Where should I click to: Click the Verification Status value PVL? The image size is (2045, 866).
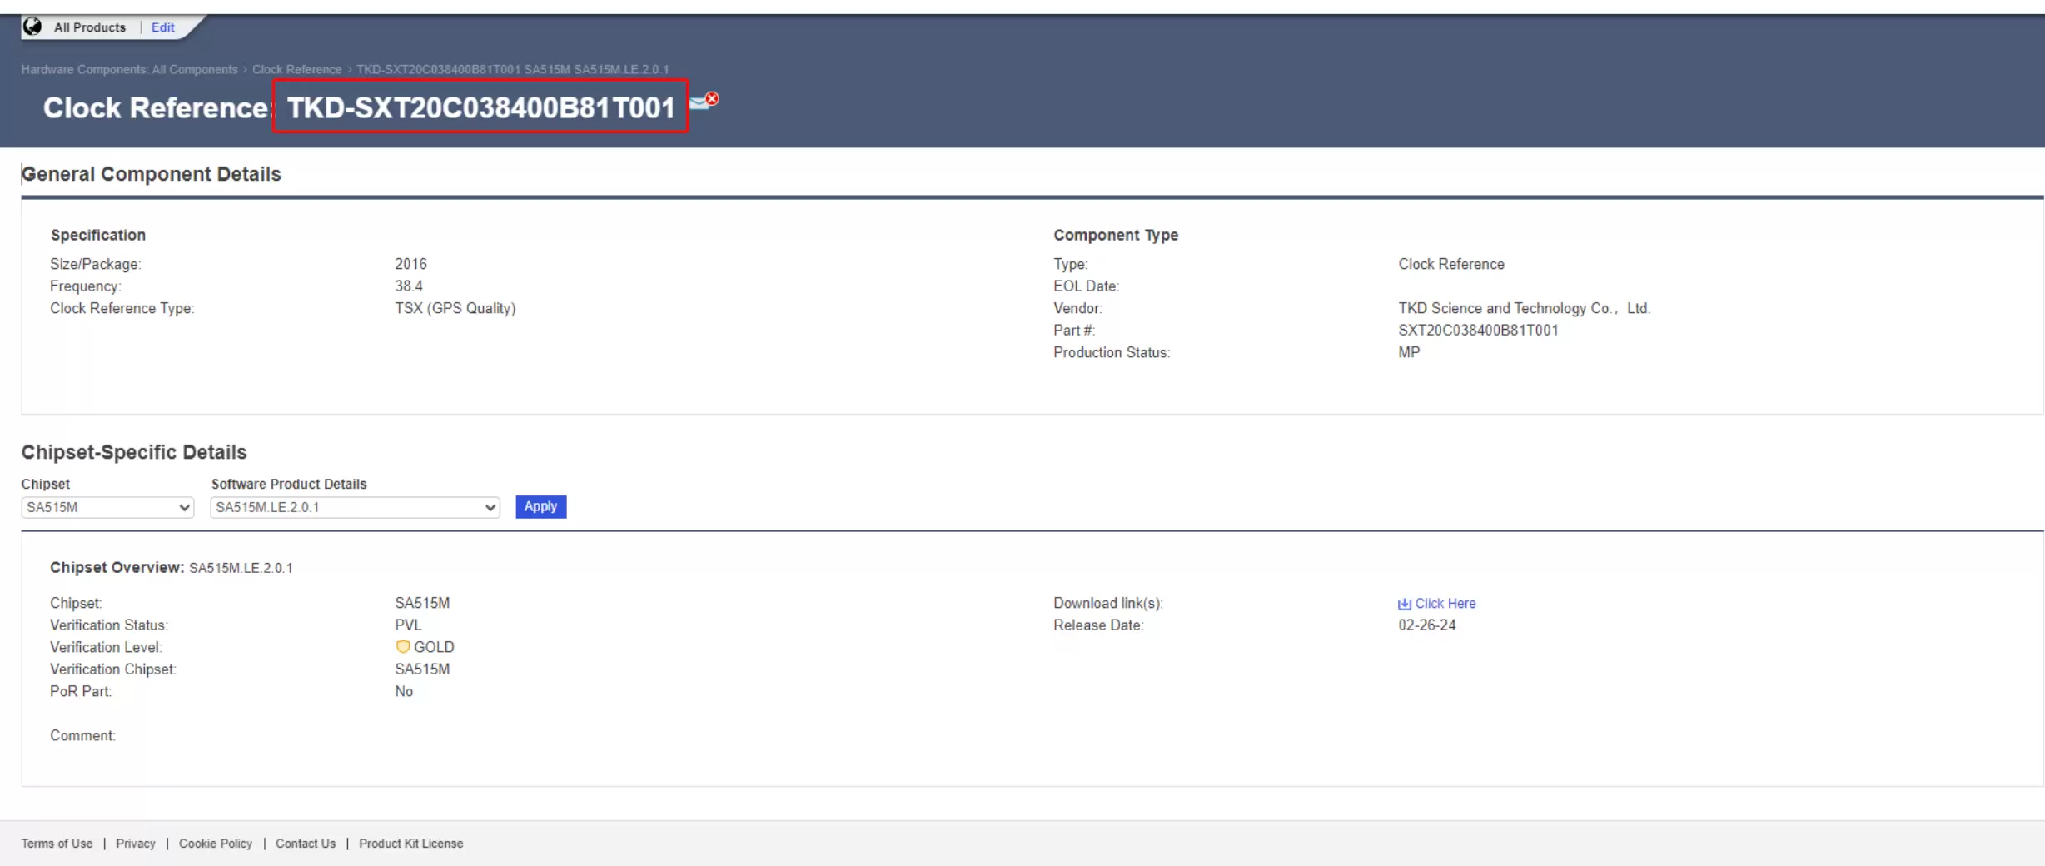click(408, 625)
